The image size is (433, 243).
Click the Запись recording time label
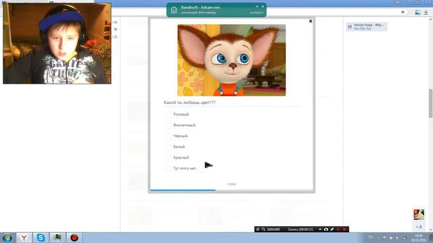coord(300,230)
